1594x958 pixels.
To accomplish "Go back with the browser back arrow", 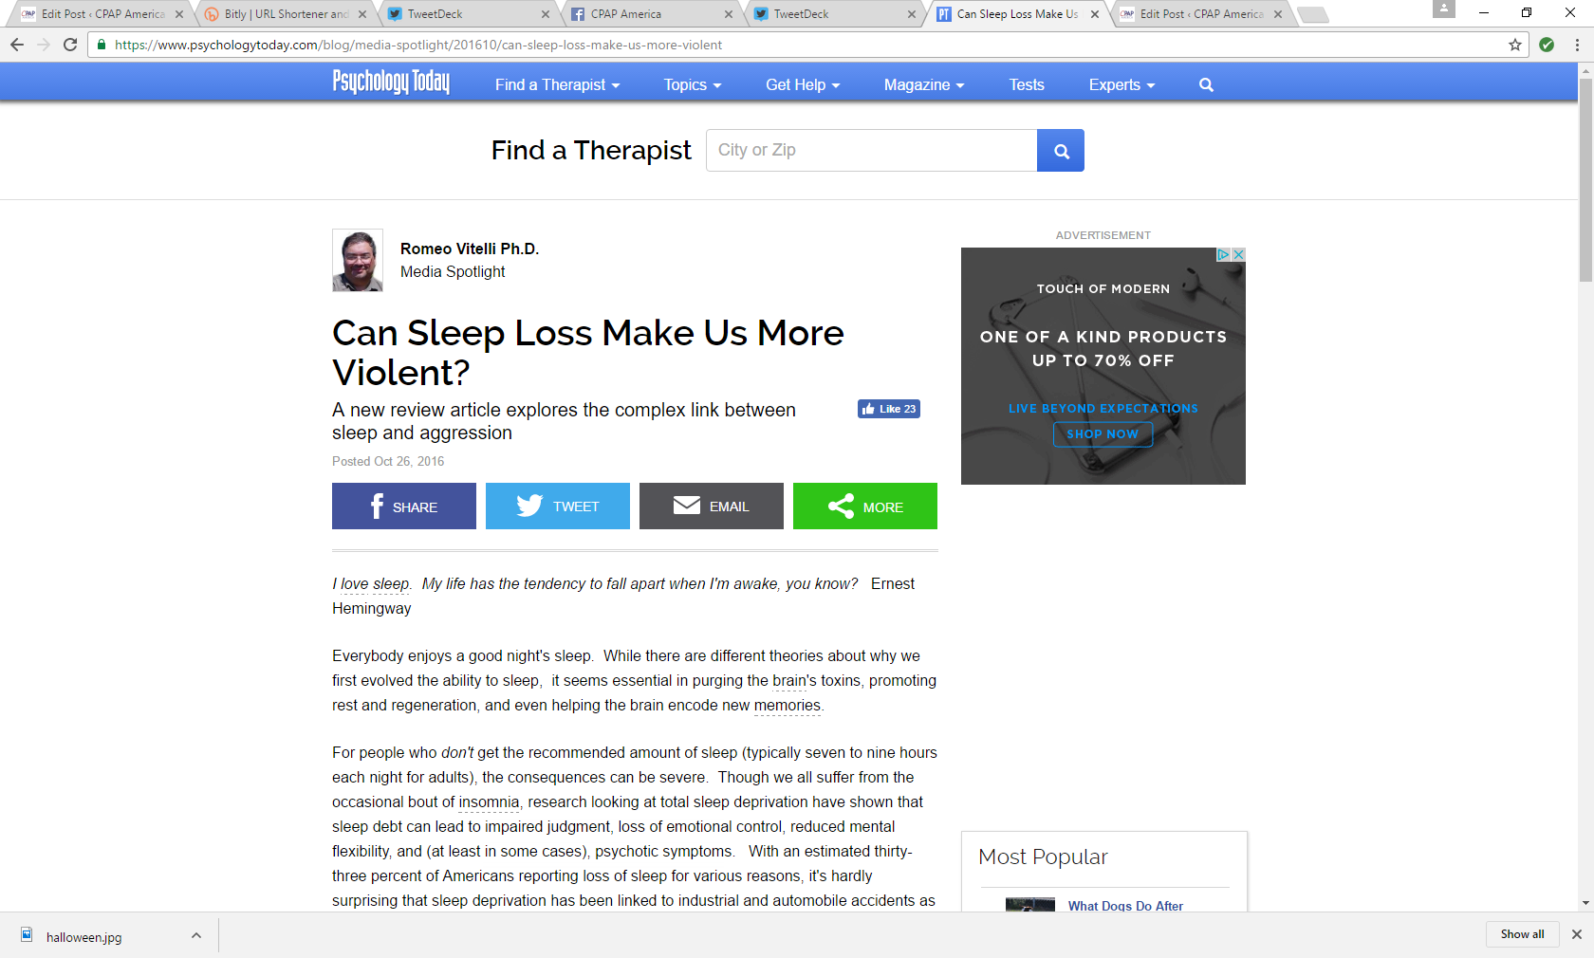I will (17, 45).
